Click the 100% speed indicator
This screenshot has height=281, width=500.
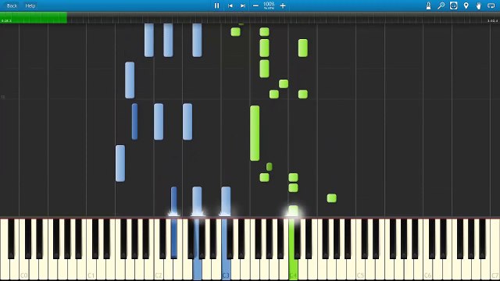point(269,5)
